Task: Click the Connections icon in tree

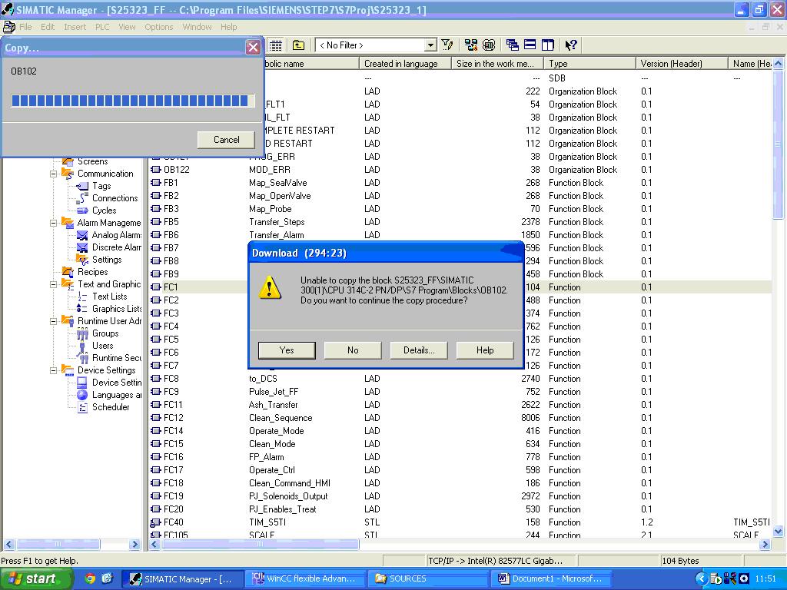Action: point(83,198)
